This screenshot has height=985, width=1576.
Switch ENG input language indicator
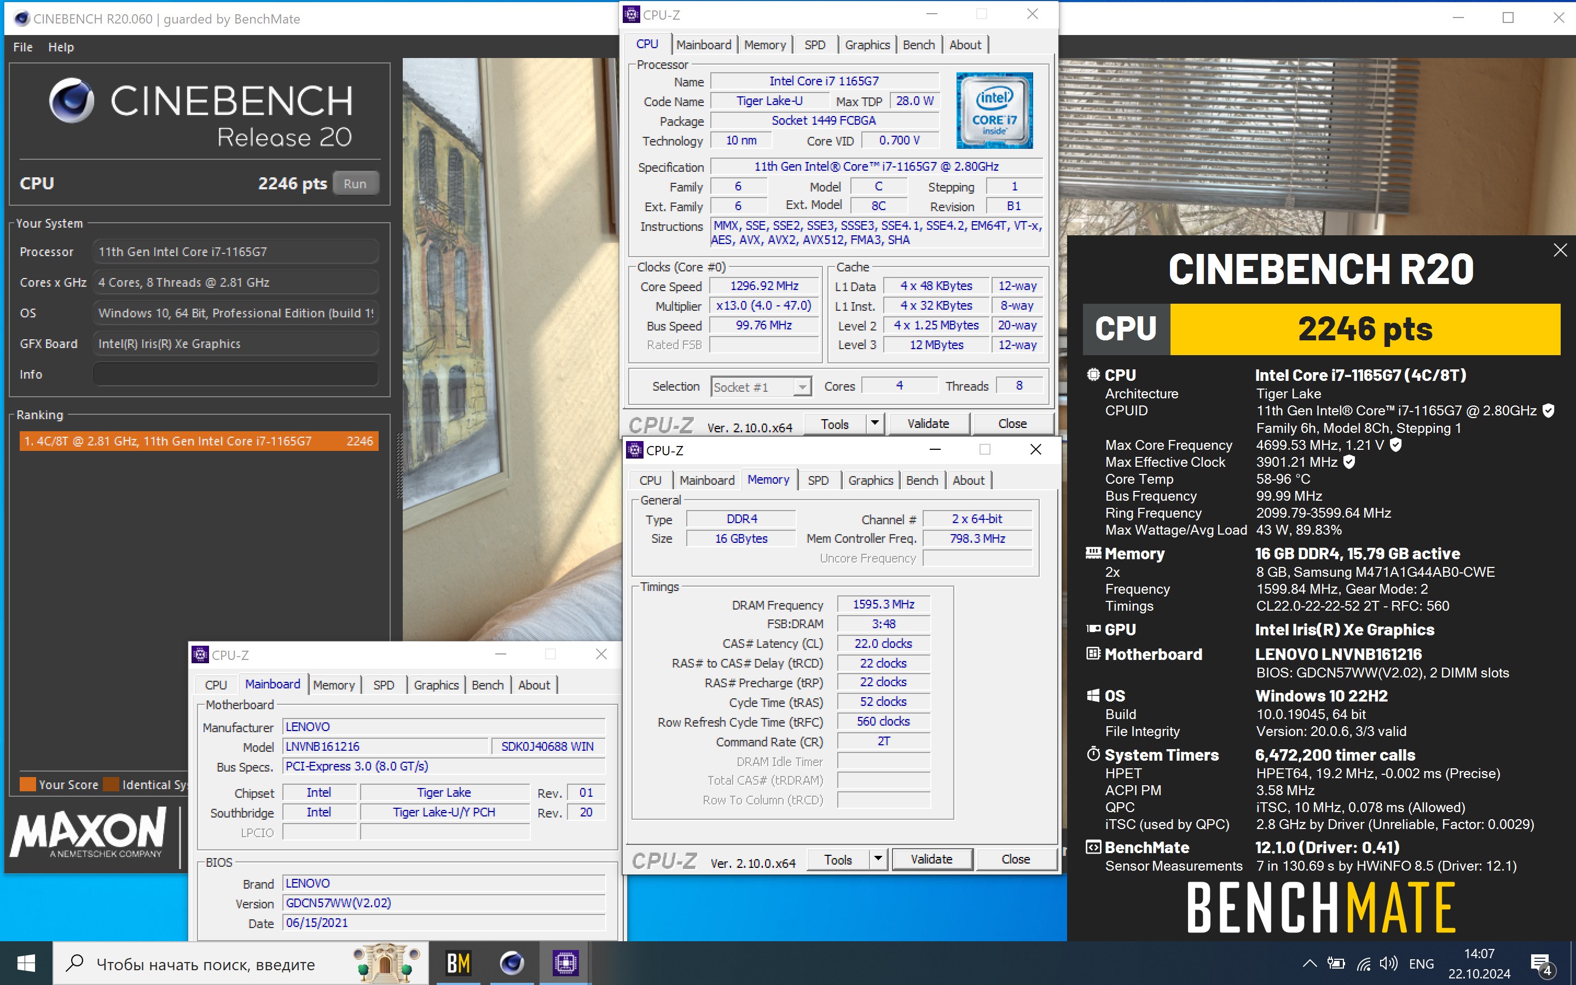pos(1421,964)
